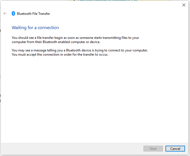The width and height of the screenshot is (190, 156).
Task: Click the empty title bar area left of close
Action: [x=112, y=6]
